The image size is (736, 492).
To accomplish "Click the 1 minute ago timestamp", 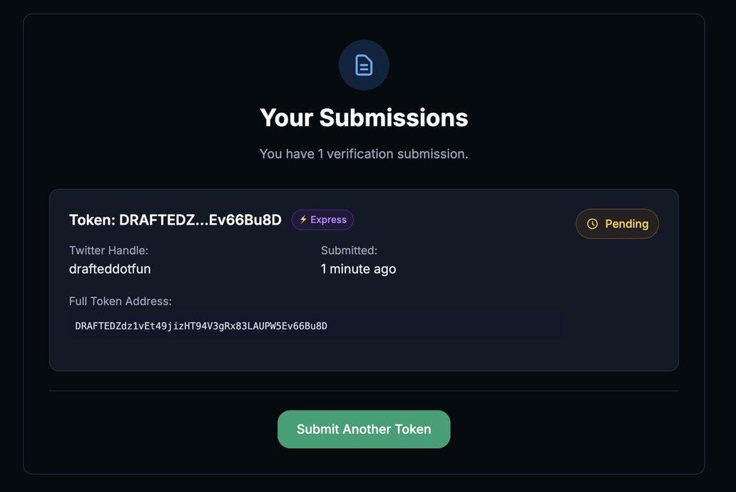I will 358,269.
